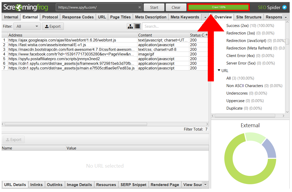The height and width of the screenshot is (192, 292).
Task: Click the Screaming Frog logo
Action: tap(26, 7)
